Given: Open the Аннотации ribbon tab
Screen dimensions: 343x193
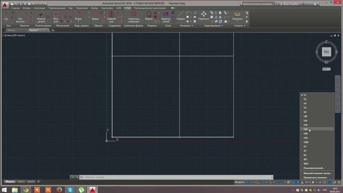Looking at the screenshot, I should coord(39,8).
